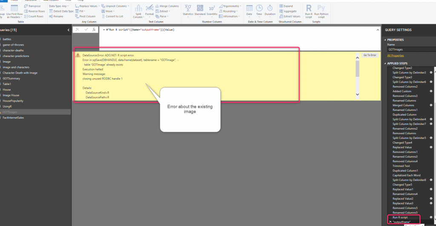Click the Go To Error button
Screen dimensions: 436x226
(369, 55)
